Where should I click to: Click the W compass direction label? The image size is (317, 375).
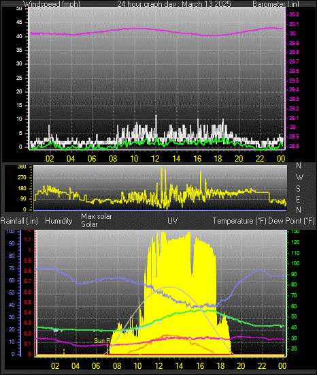pyautogui.click(x=299, y=177)
